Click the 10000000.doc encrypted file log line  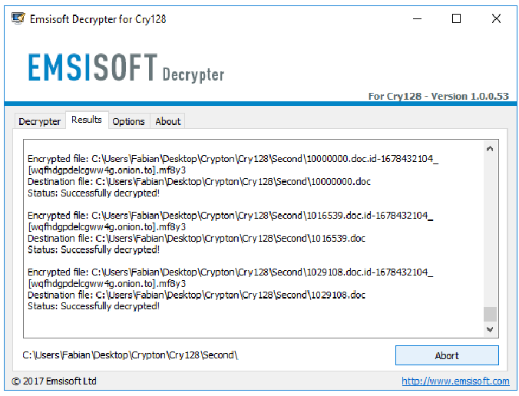(233, 164)
